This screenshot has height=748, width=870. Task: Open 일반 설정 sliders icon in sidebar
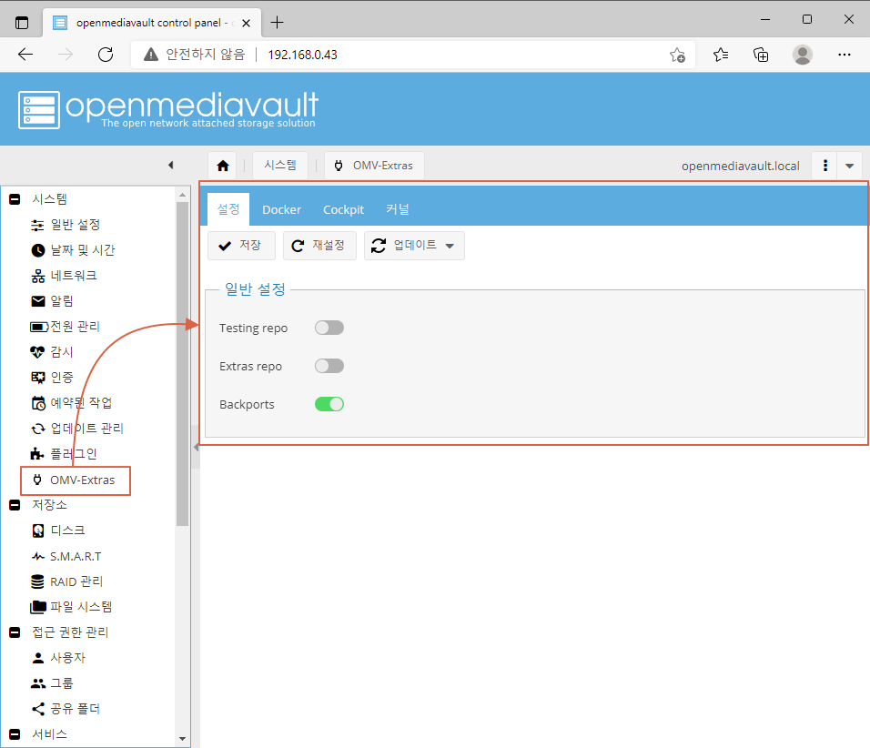[37, 225]
